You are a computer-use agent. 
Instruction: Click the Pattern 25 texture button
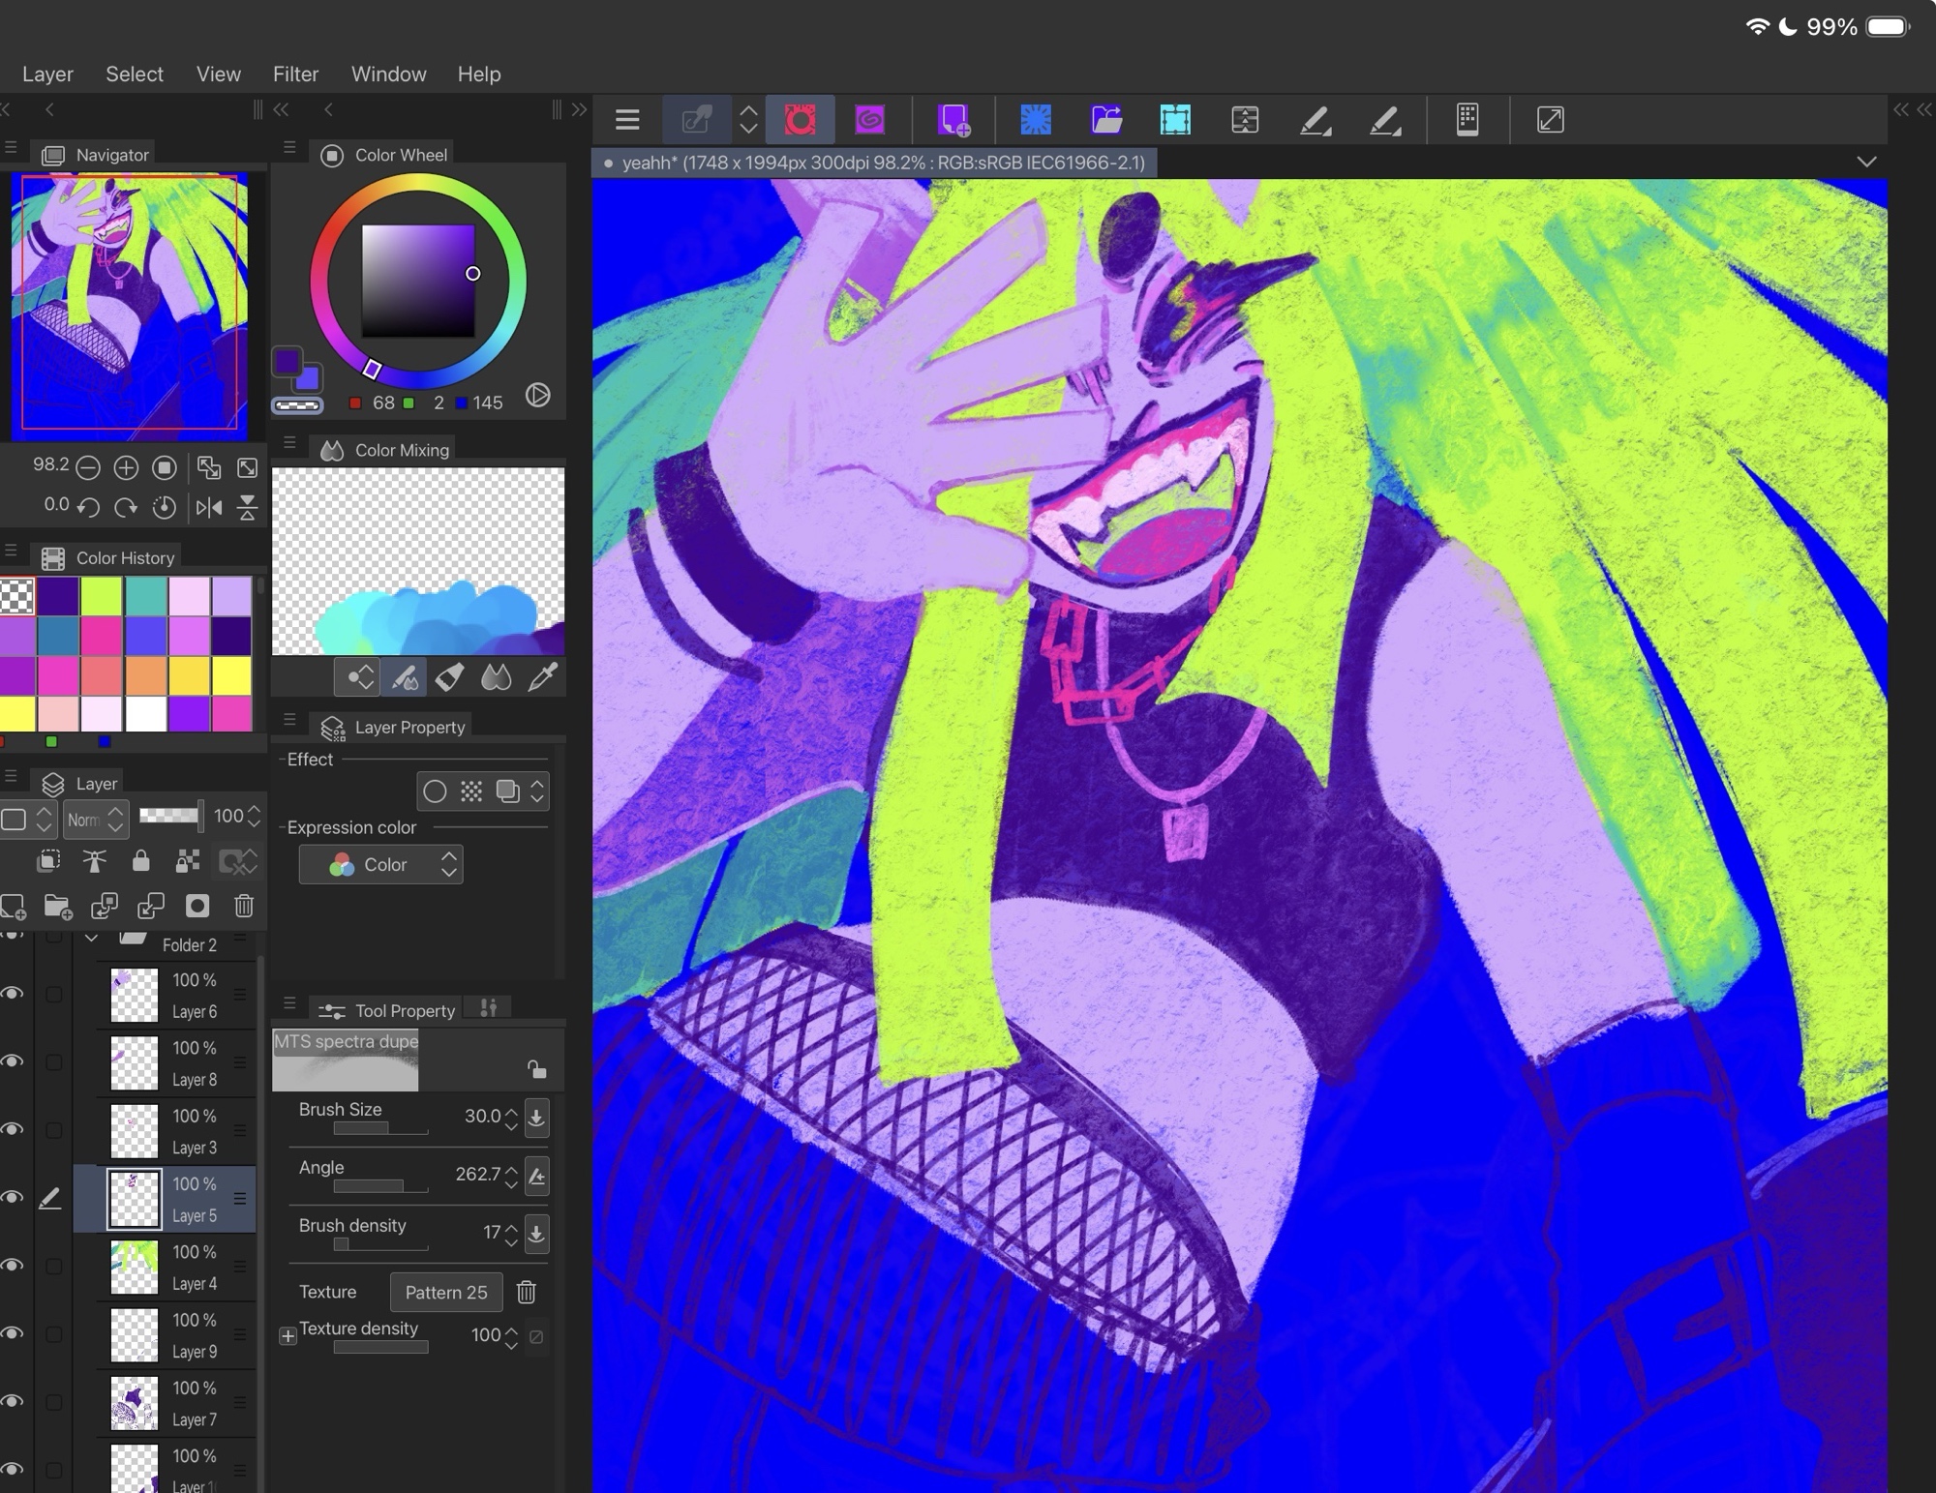[446, 1292]
